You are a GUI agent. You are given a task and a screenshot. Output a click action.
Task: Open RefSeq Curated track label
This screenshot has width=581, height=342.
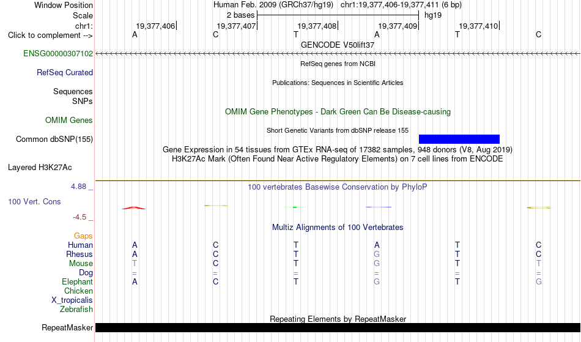point(65,73)
